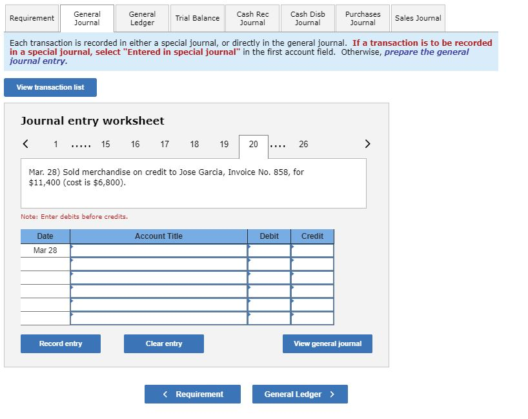
Task: Jump to journal entry 26
Action: pyautogui.click(x=303, y=144)
